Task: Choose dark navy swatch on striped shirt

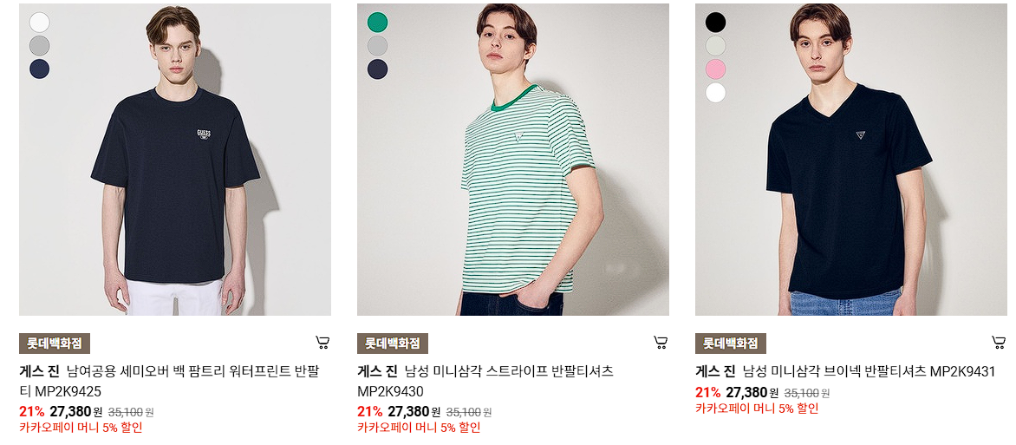Action: (x=378, y=69)
